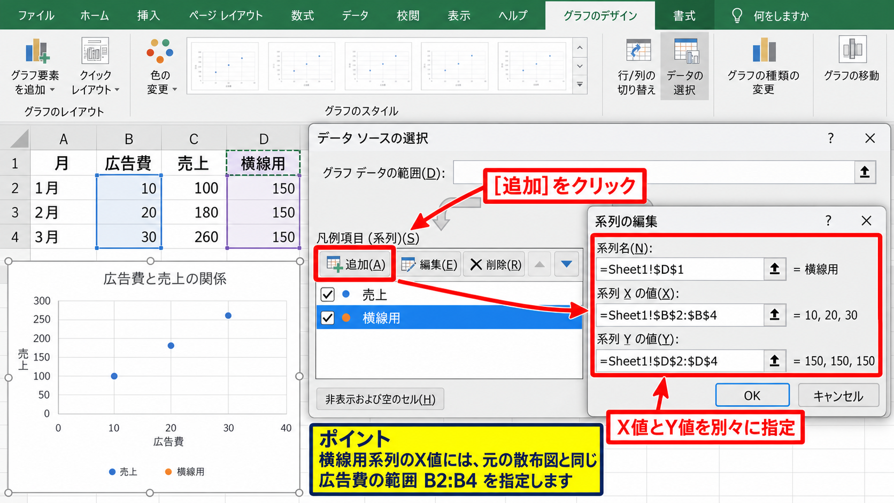Switch to the 挿入 tab

click(x=148, y=16)
